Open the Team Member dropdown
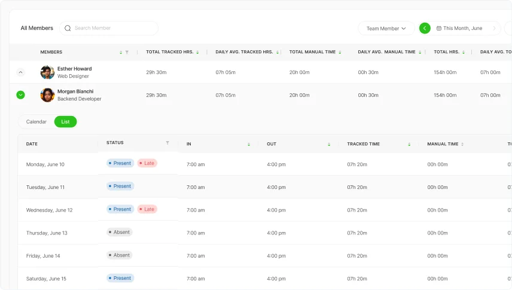Screen dimensions: 512x290 386,28
